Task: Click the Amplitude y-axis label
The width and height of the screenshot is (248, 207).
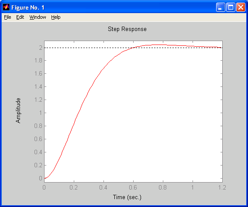Action: tap(18, 110)
